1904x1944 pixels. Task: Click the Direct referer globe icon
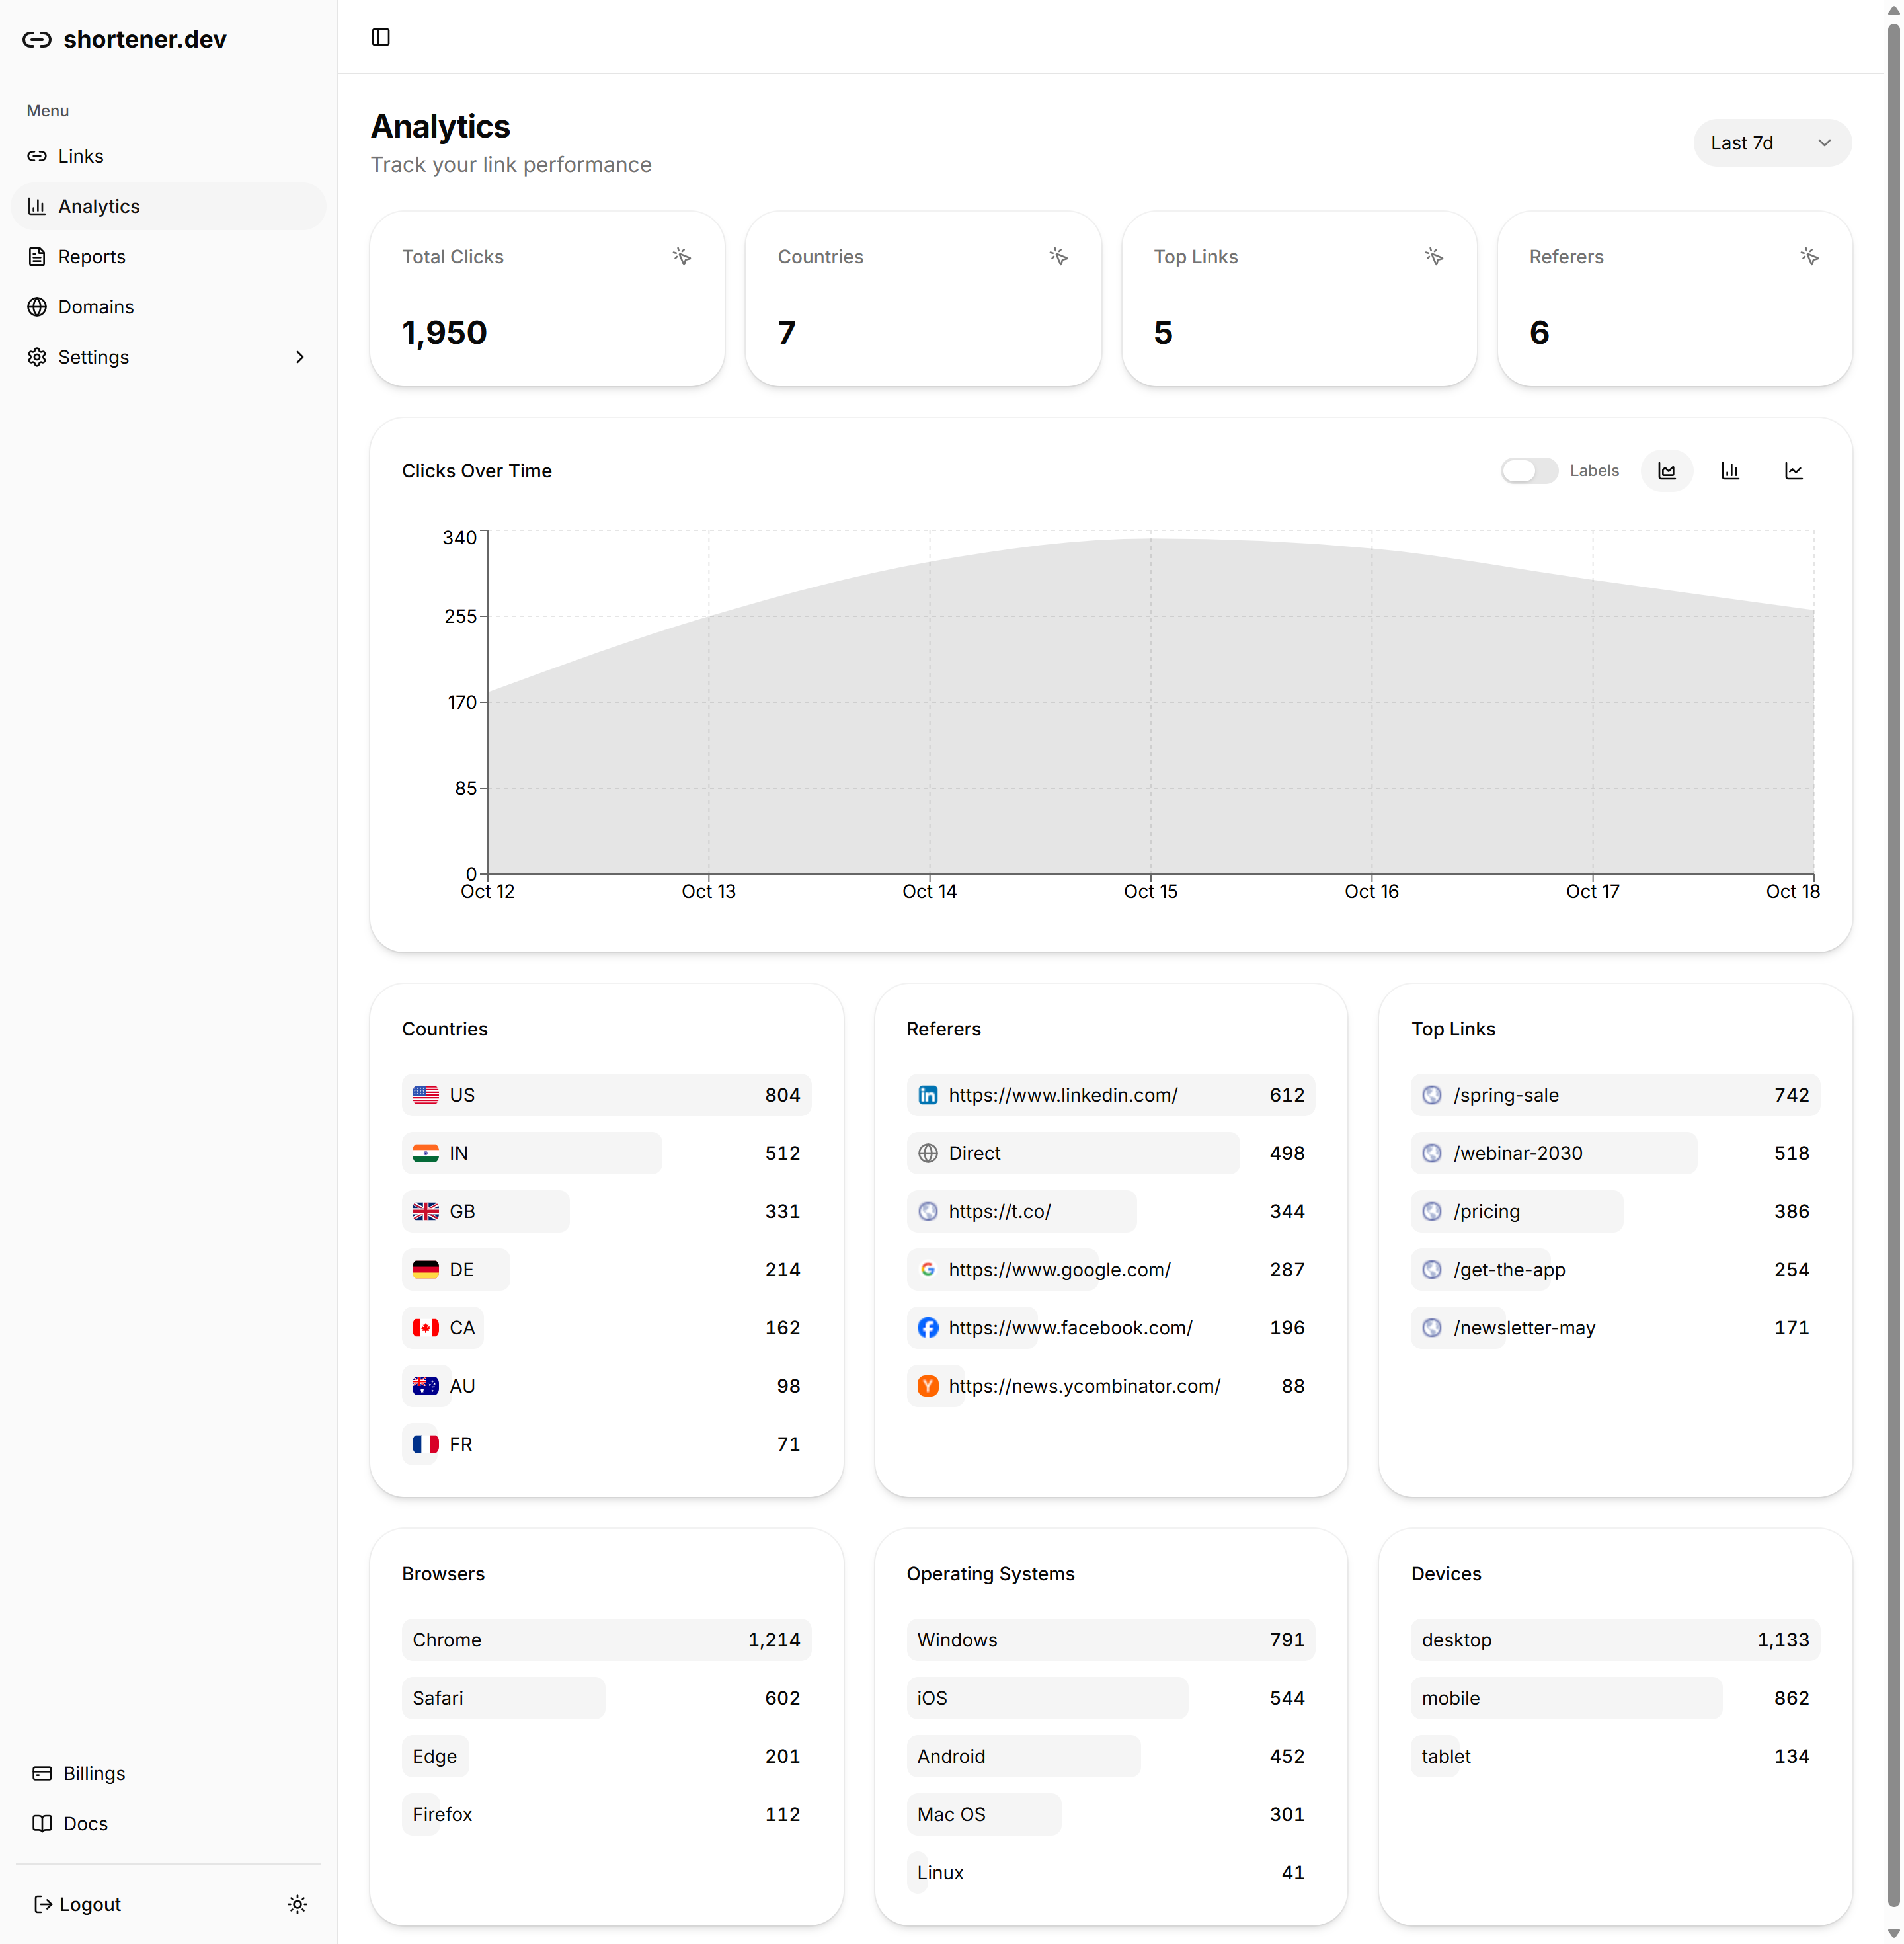pyautogui.click(x=928, y=1153)
